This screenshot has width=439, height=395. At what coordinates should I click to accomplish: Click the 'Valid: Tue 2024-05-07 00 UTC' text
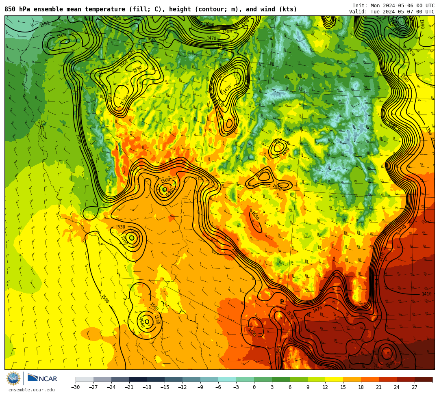391,12
